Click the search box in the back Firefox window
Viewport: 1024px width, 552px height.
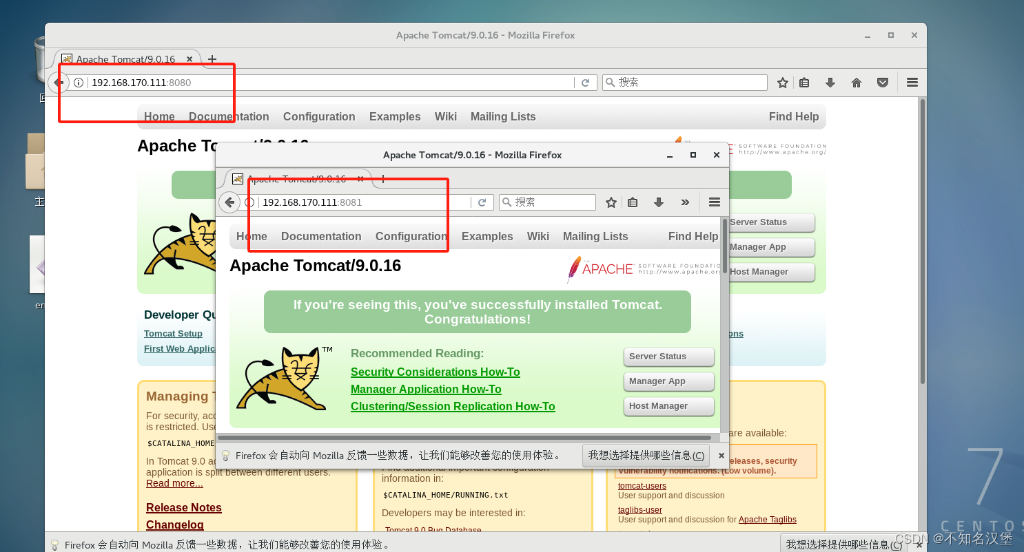point(685,83)
